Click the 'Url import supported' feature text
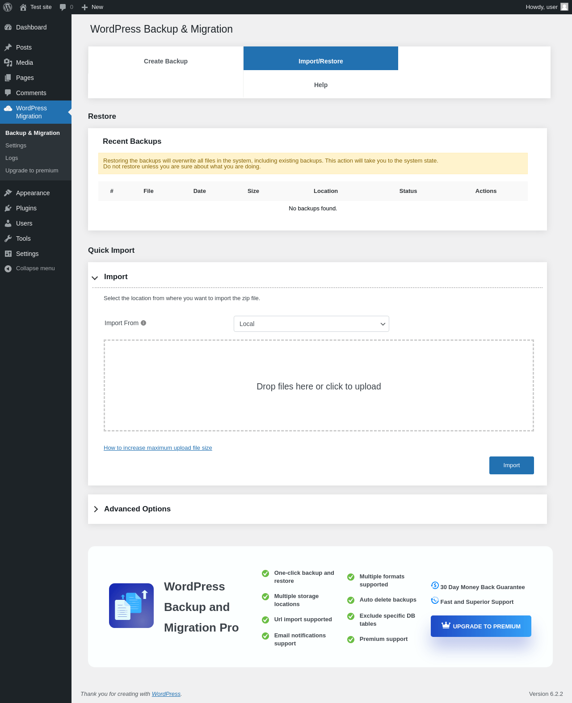Image resolution: width=572 pixels, height=703 pixels. tap(303, 619)
